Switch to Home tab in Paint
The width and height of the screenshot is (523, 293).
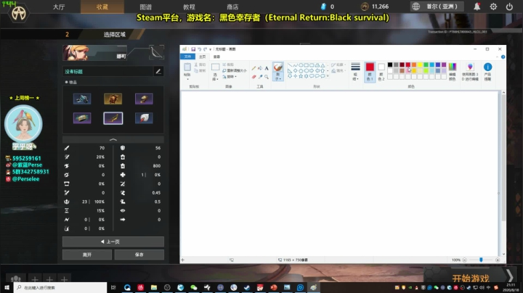click(x=203, y=57)
